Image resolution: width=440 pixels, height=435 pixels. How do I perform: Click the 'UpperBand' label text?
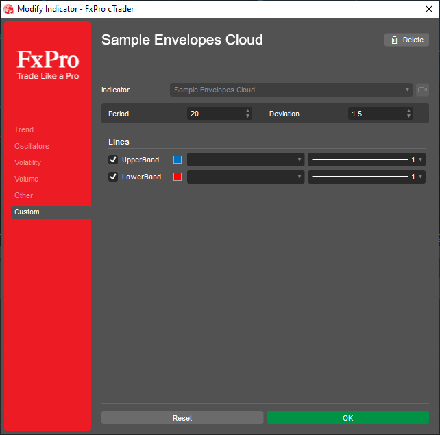(x=140, y=160)
